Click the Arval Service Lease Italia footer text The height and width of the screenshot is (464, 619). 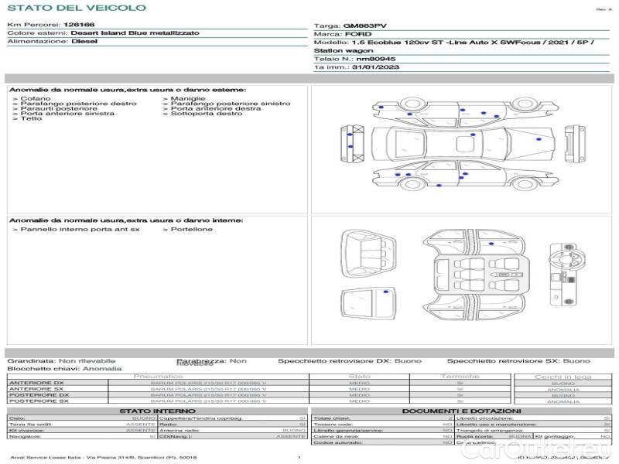tap(104, 457)
